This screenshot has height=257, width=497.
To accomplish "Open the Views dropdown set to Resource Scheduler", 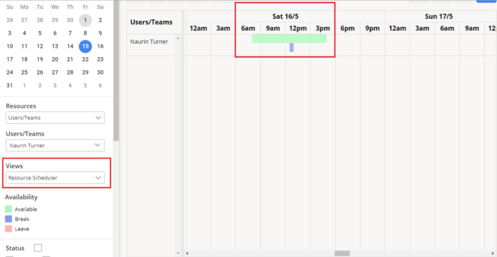I will coord(55,178).
